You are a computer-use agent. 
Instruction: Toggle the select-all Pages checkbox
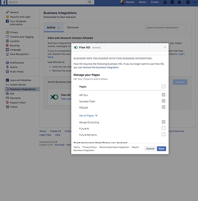[x=163, y=86]
